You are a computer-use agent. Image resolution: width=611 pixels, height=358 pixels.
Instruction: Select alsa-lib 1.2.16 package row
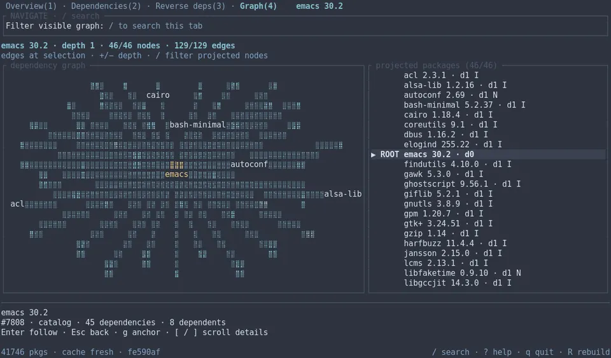tap(488, 85)
